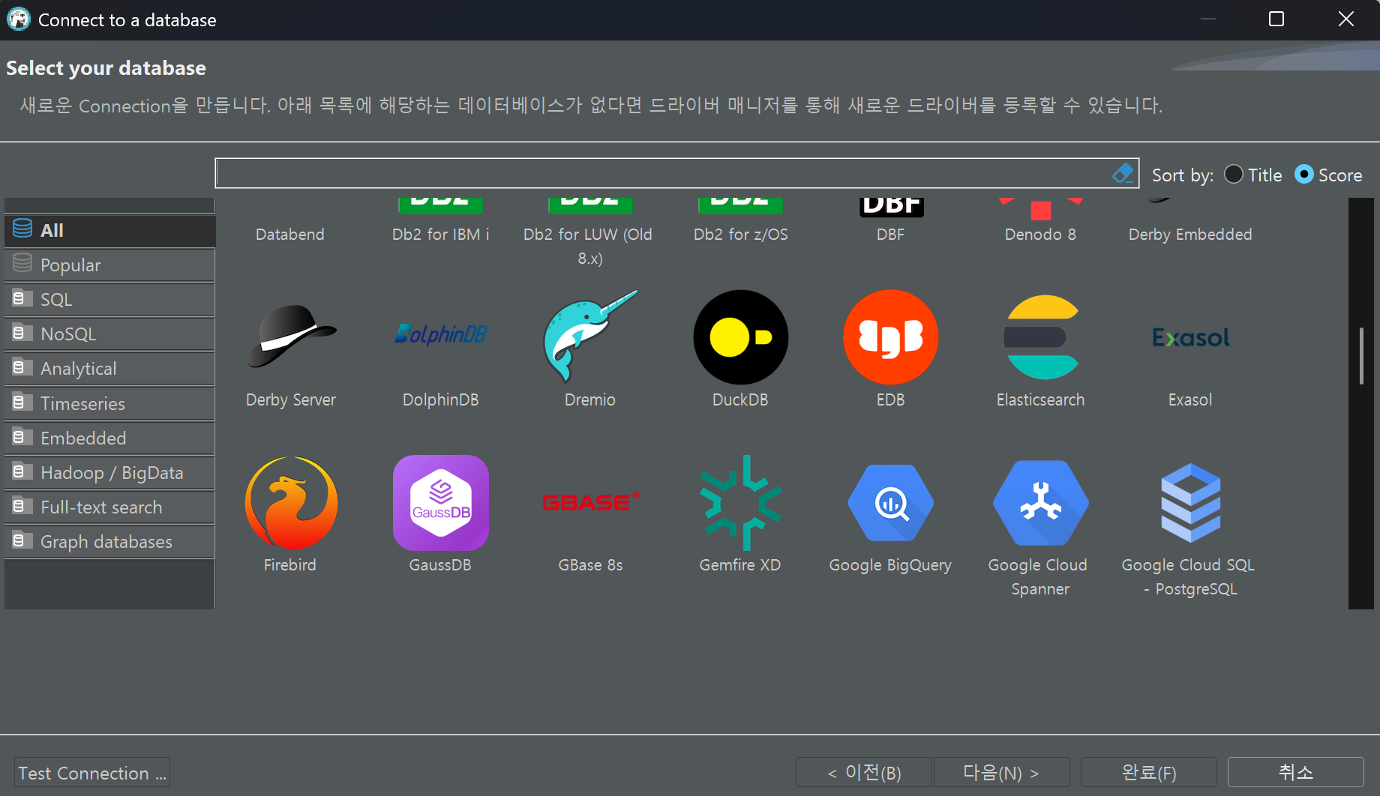The height and width of the screenshot is (796, 1380).
Task: Click Test Connection button
Action: (92, 773)
